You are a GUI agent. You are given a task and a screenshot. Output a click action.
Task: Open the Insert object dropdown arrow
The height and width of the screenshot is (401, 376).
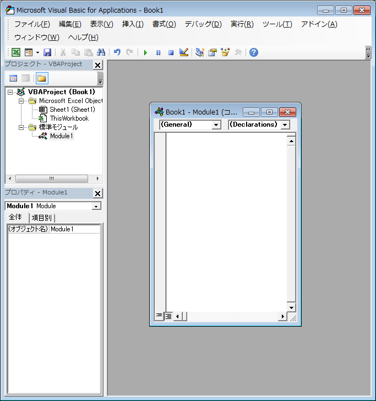point(37,52)
